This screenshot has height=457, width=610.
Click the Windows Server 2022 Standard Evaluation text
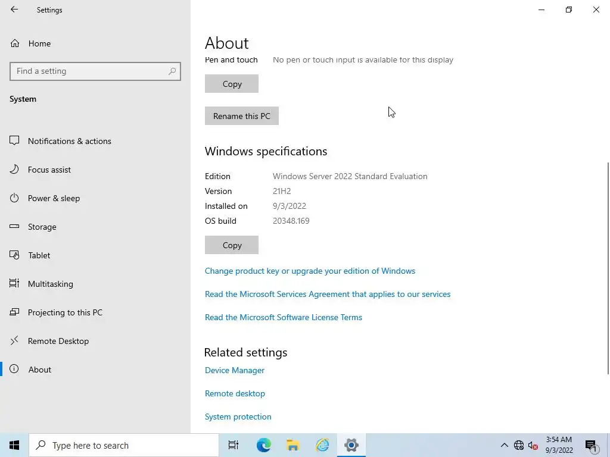(x=350, y=176)
